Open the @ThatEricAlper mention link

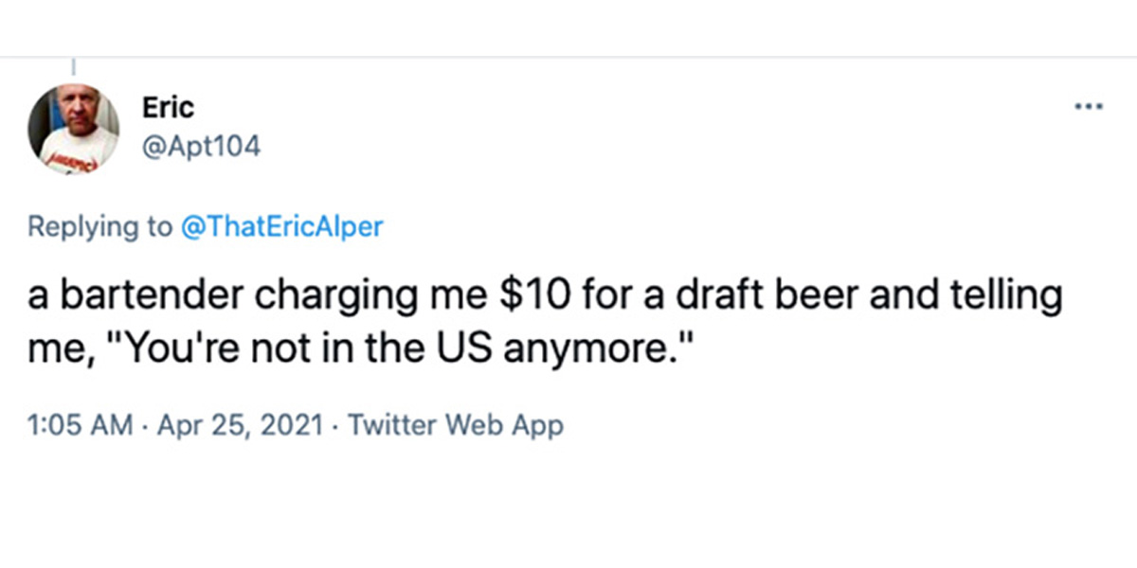pos(281,227)
